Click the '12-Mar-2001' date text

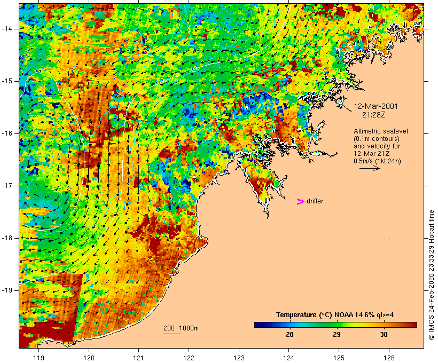tap(376, 106)
